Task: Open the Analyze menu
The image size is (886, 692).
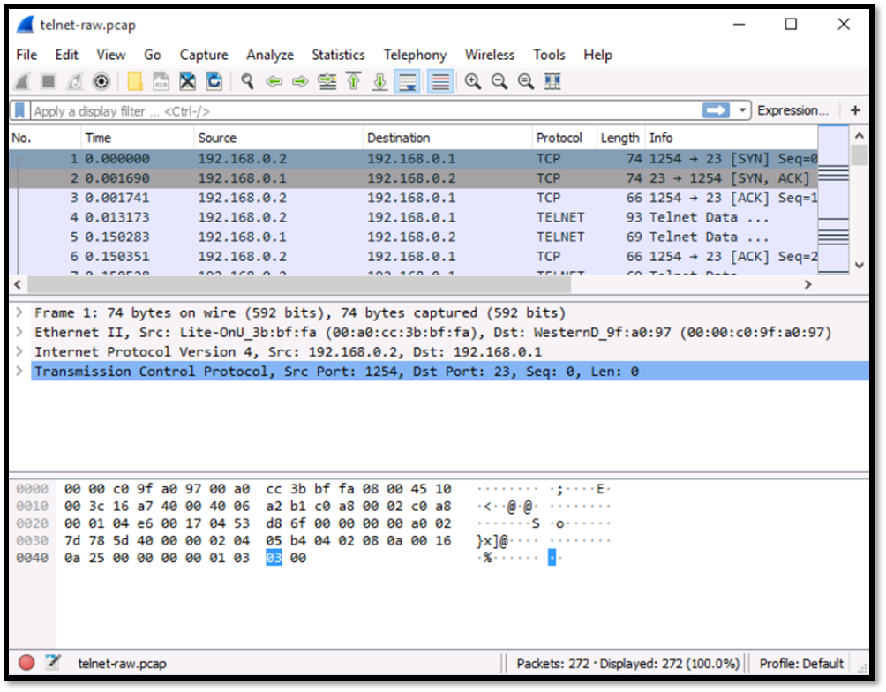Action: coord(270,55)
